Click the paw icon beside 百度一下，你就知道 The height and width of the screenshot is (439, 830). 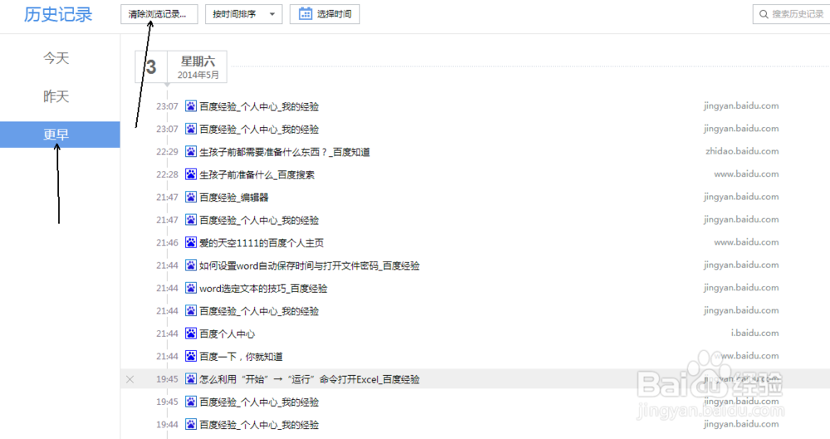point(191,356)
